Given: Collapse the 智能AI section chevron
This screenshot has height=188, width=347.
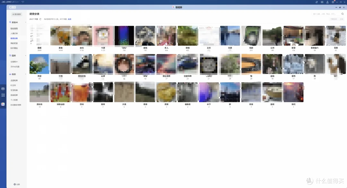Looking at the screenshot, I should coord(25,22).
